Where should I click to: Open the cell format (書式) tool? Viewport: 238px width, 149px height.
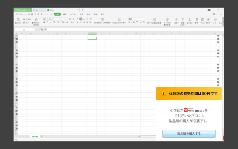click(197, 21)
